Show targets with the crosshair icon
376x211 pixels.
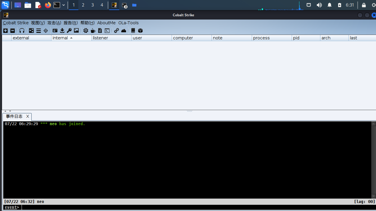pos(46,30)
